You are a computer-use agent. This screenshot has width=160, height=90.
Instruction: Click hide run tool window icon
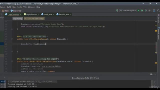pyautogui.click(x=155, y=74)
